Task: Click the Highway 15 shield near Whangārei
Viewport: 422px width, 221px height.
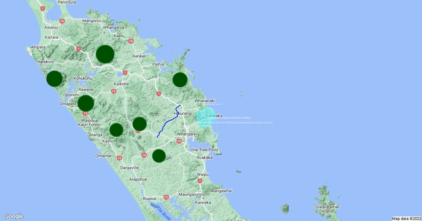Action: tap(179, 141)
